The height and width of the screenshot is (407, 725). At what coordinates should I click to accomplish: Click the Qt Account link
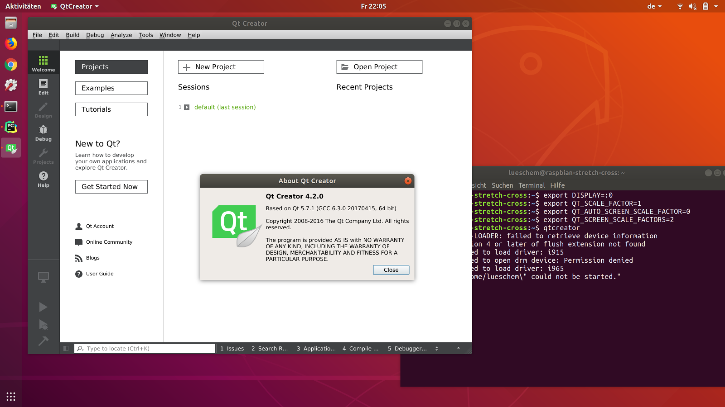pos(100,226)
